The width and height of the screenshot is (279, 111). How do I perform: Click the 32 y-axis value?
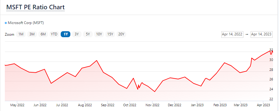[271, 50]
